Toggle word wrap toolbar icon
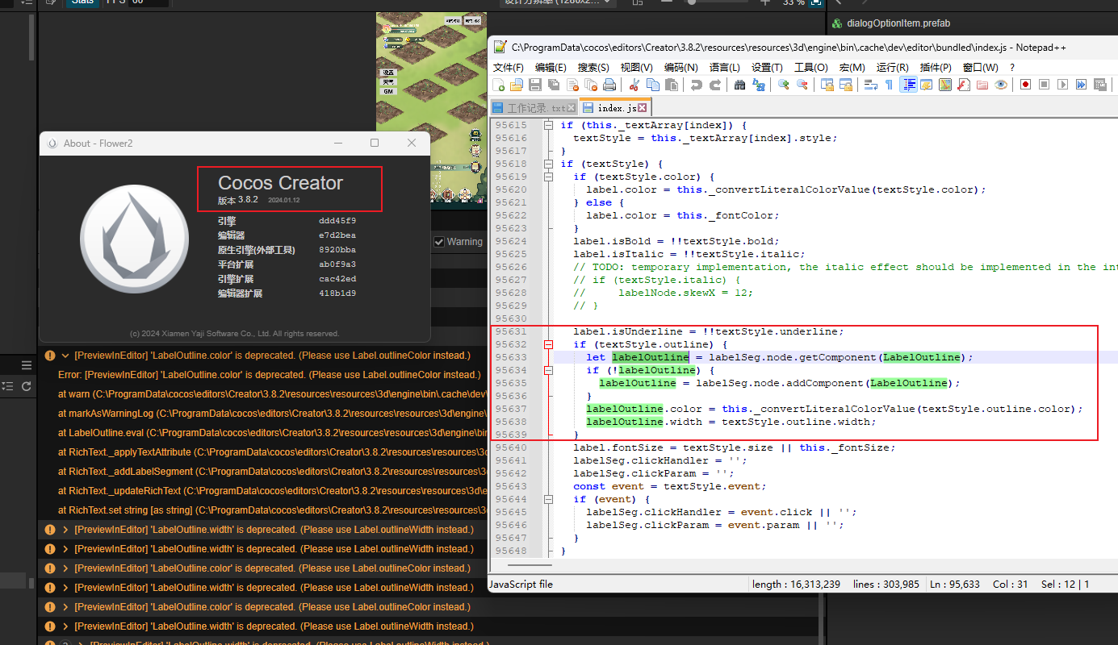The width and height of the screenshot is (1118, 645). tap(871, 85)
